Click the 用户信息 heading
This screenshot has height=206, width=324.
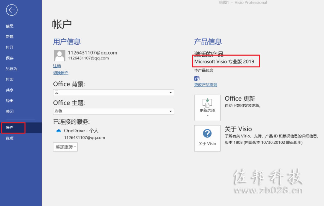tap(67, 42)
